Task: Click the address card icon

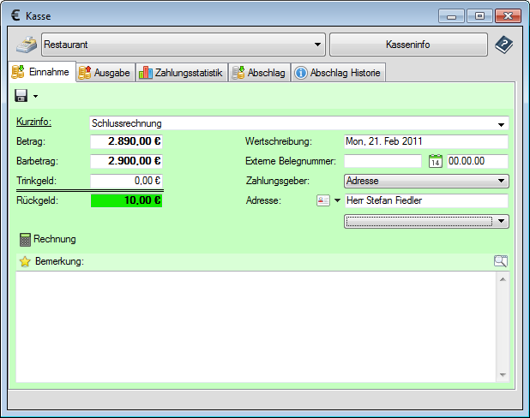Action: tap(323, 200)
